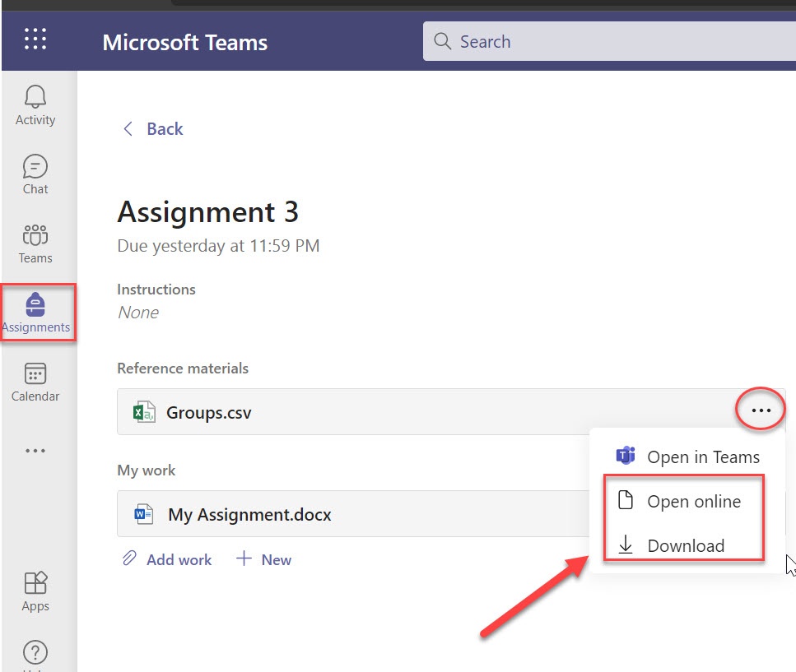This screenshot has height=672, width=796.
Task: Open the app launcher grid icon
Action: pyautogui.click(x=35, y=39)
